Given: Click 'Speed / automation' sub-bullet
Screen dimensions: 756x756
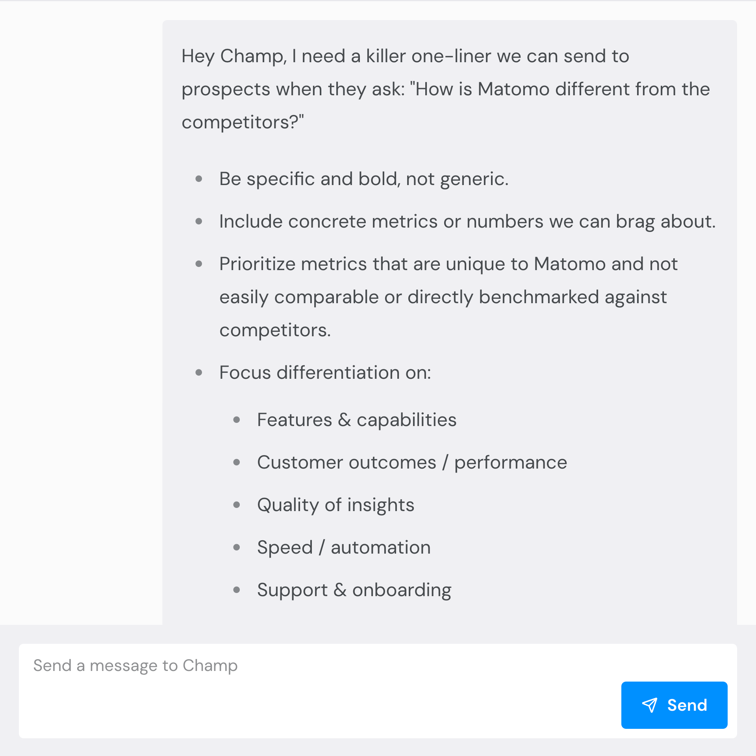Looking at the screenshot, I should pos(344,548).
